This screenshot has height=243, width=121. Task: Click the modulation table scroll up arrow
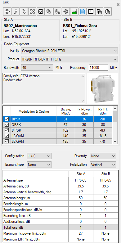115,109
